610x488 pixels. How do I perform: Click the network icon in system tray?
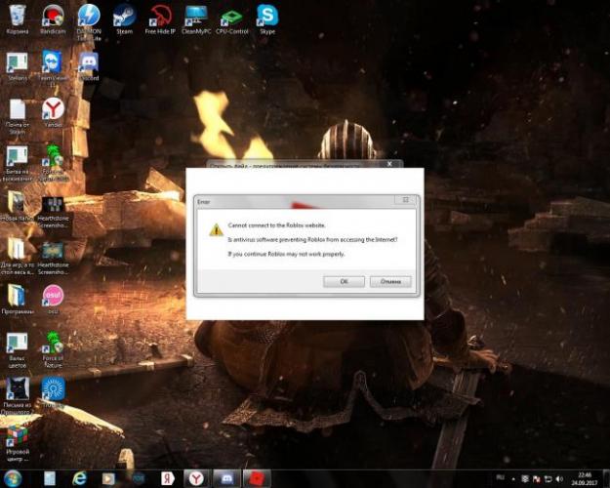click(549, 478)
